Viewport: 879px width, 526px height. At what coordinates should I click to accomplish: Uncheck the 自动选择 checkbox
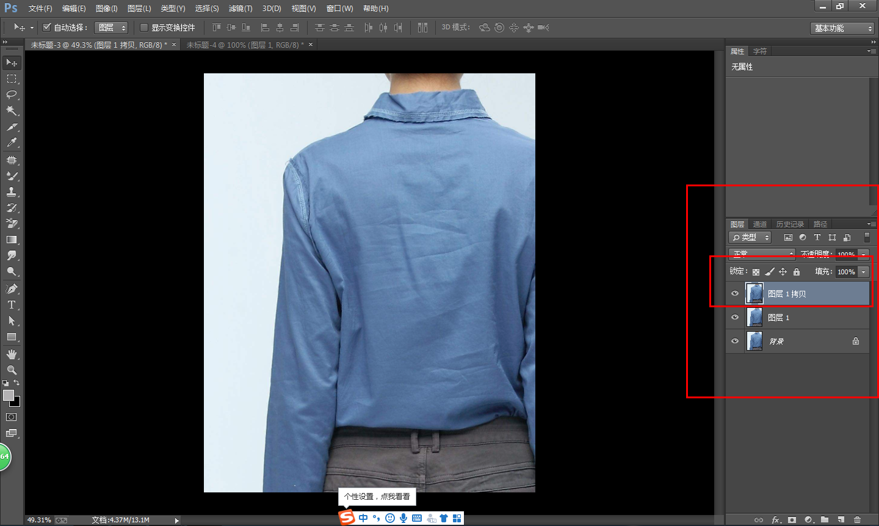[x=46, y=27]
